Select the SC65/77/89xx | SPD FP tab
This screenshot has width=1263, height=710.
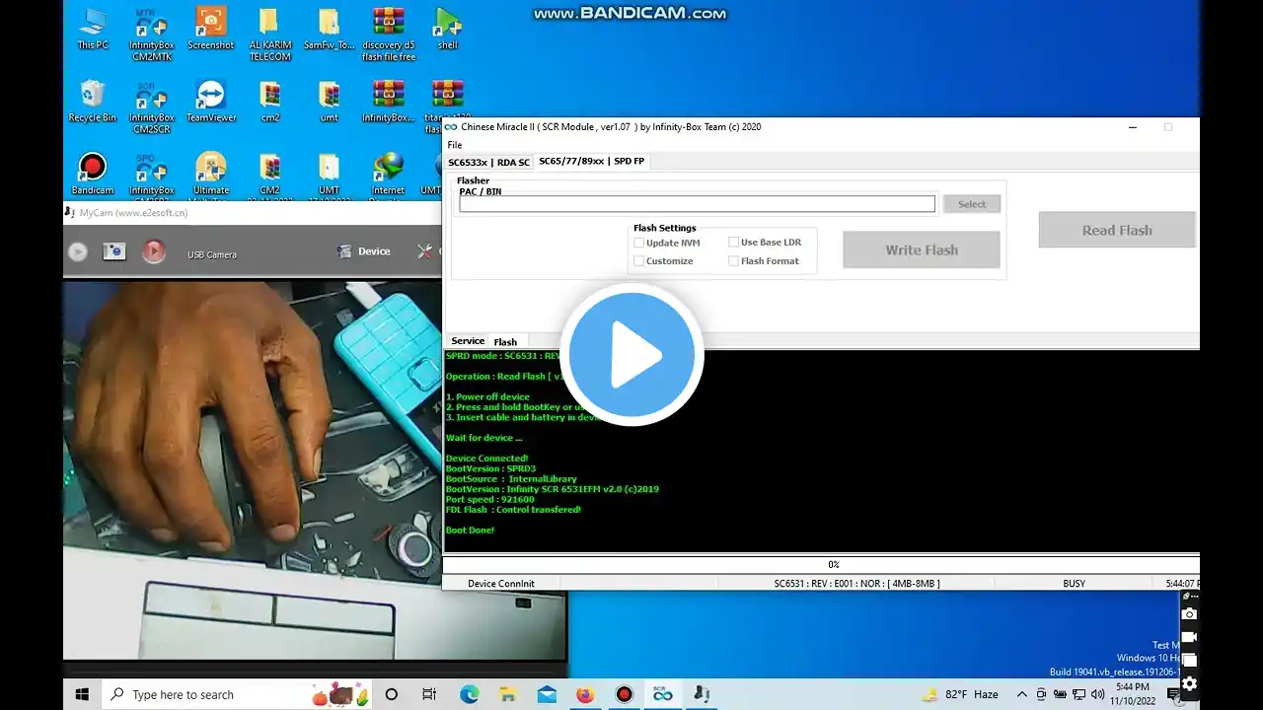point(591,161)
